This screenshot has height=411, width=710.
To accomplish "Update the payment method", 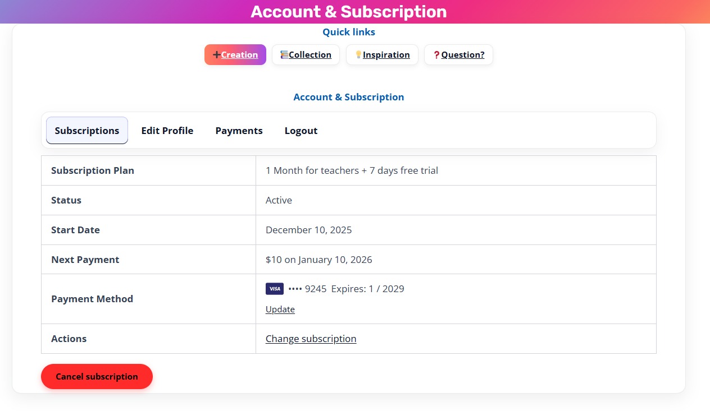I will coord(280,310).
